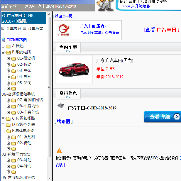Click the folder icon of C 位置和线路
Screen dimensions: 181x181
(x=8, y=119)
